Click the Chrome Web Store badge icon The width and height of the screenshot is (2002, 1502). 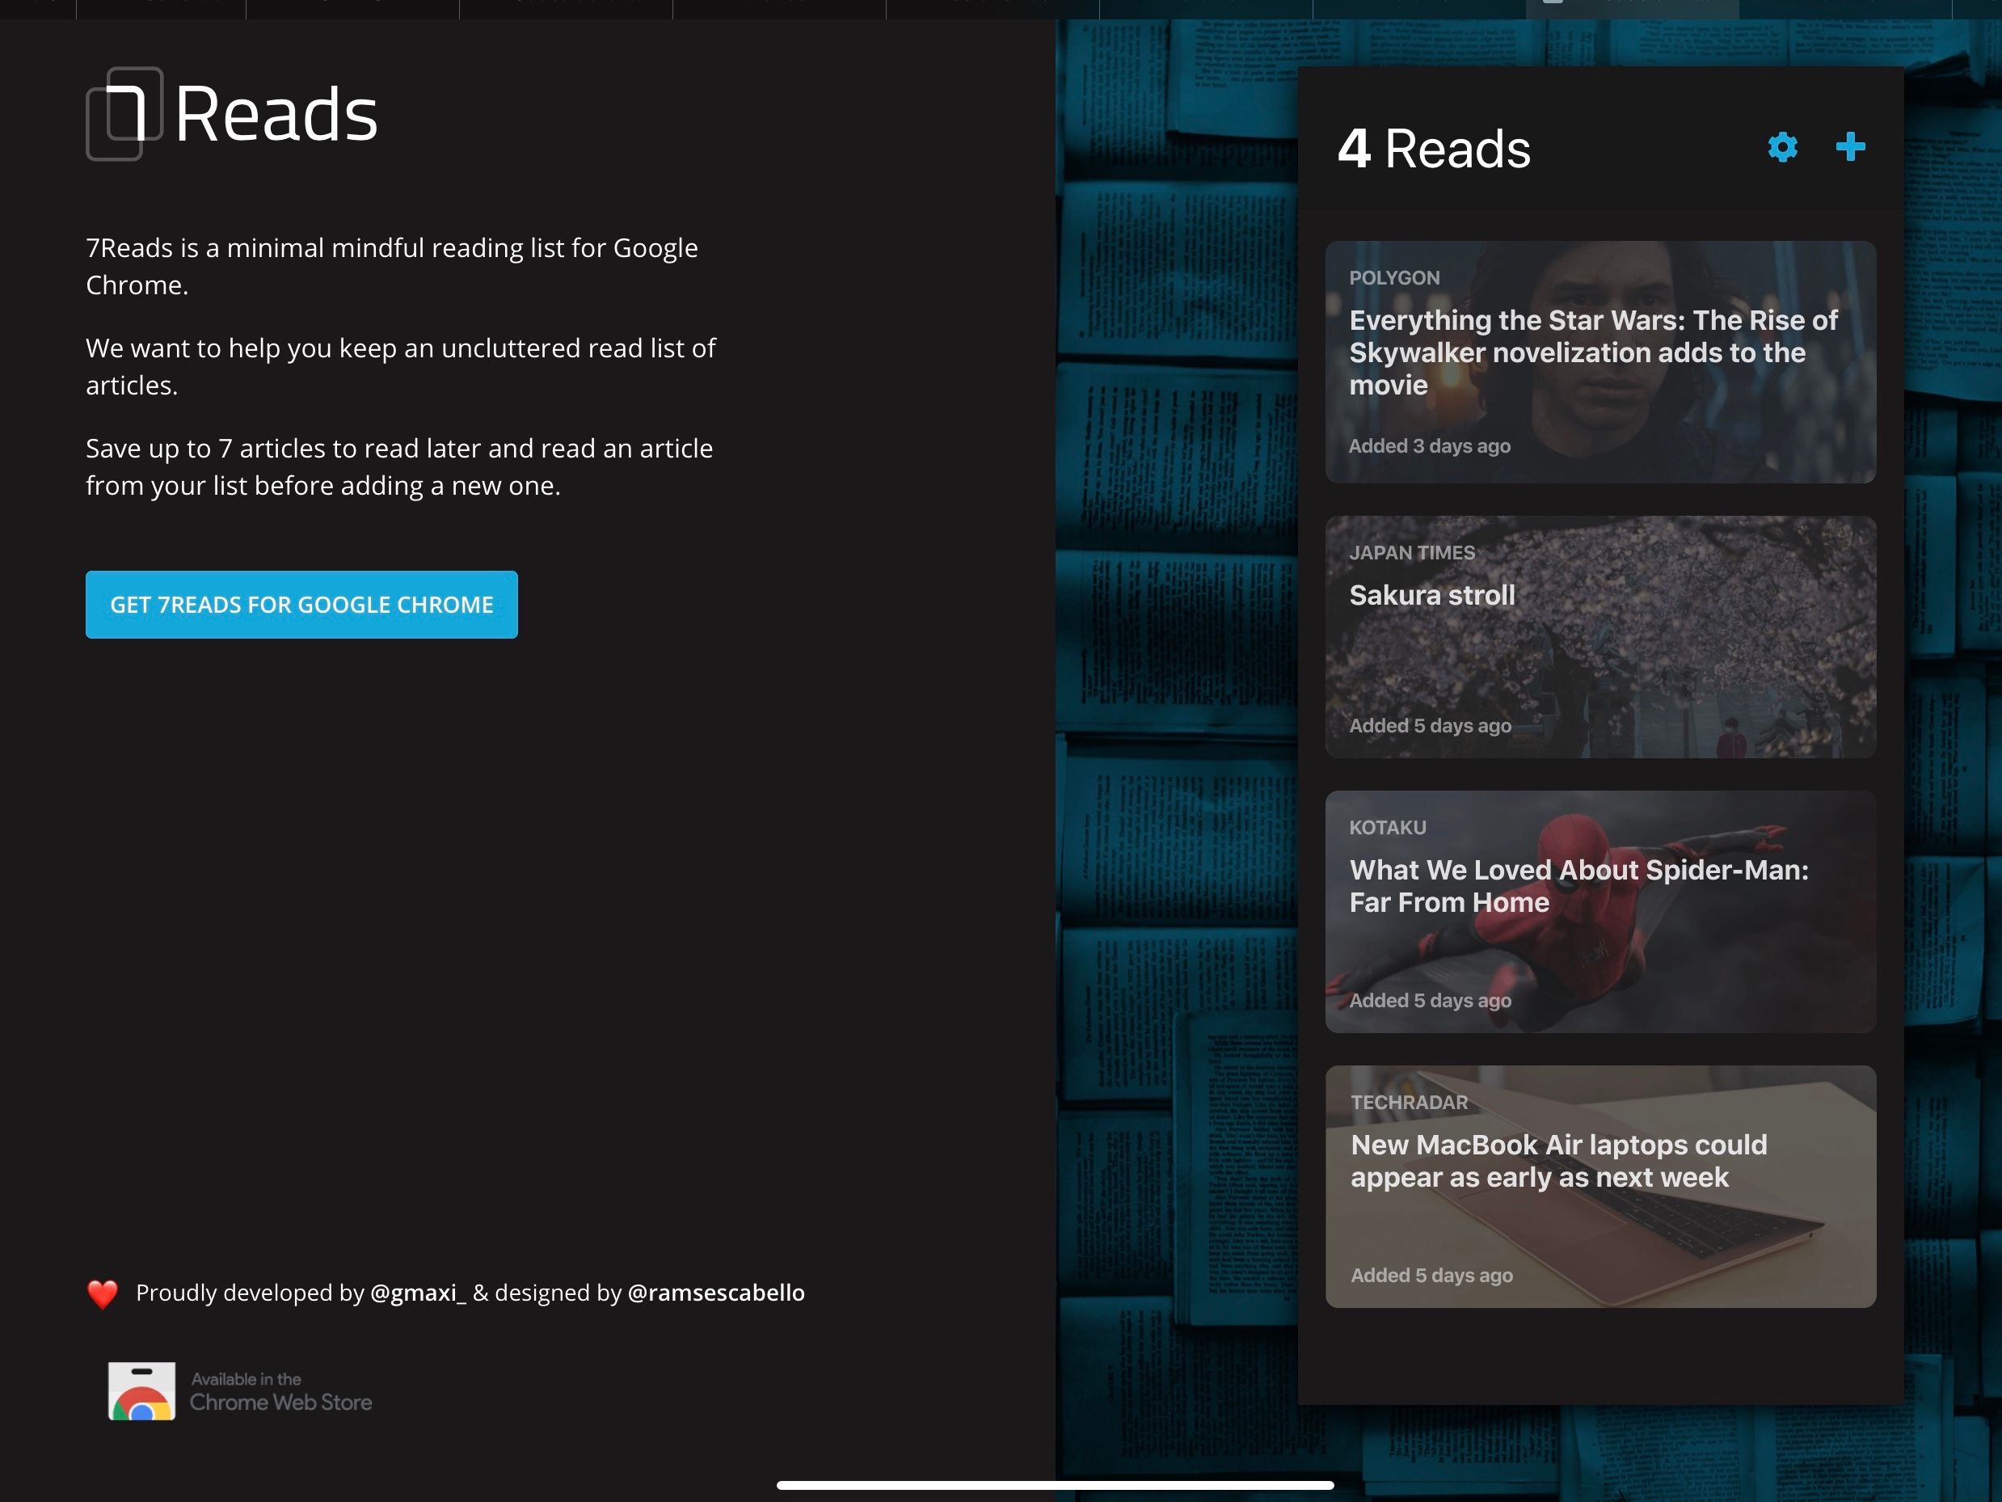tap(142, 1390)
